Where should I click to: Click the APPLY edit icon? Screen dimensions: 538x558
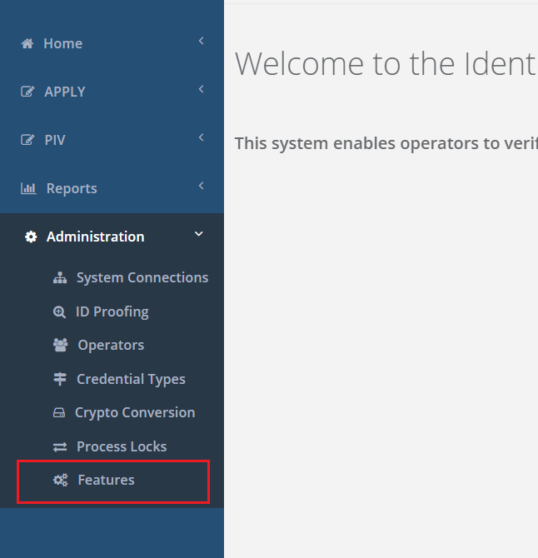pyautogui.click(x=27, y=92)
